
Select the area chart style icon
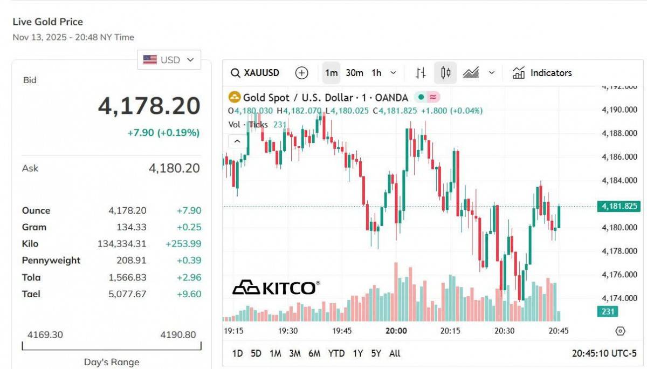(x=471, y=72)
